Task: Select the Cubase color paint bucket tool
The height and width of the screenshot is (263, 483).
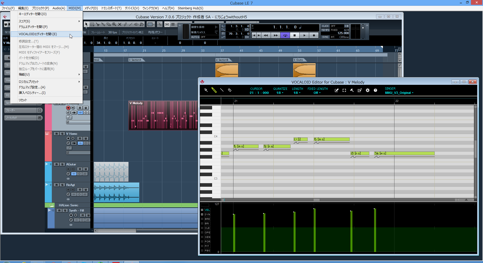Action: coord(142,24)
